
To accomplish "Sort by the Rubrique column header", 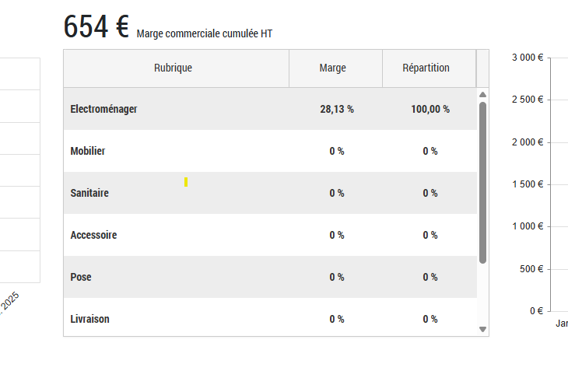I will [173, 68].
